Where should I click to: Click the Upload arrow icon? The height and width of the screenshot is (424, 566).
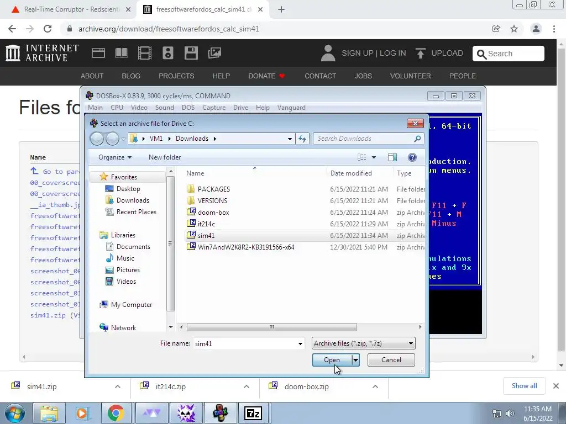420,53
